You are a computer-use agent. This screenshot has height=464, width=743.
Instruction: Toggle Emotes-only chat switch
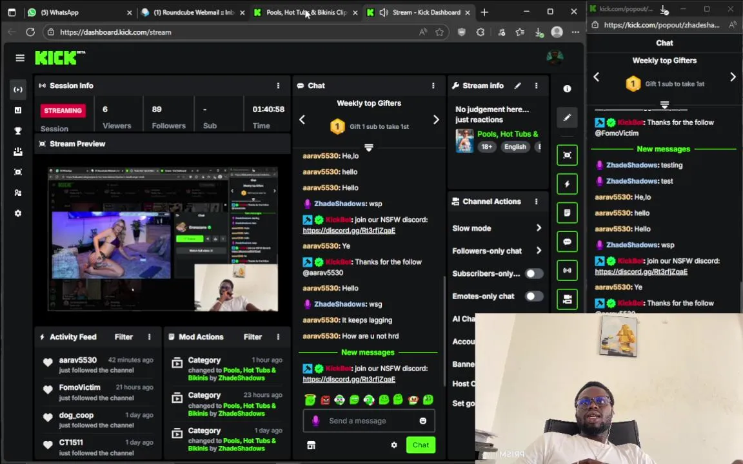(534, 296)
